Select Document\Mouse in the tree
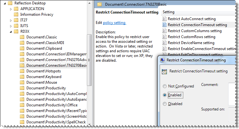The height and width of the screenshot is (129, 239). [x=42, y=82]
